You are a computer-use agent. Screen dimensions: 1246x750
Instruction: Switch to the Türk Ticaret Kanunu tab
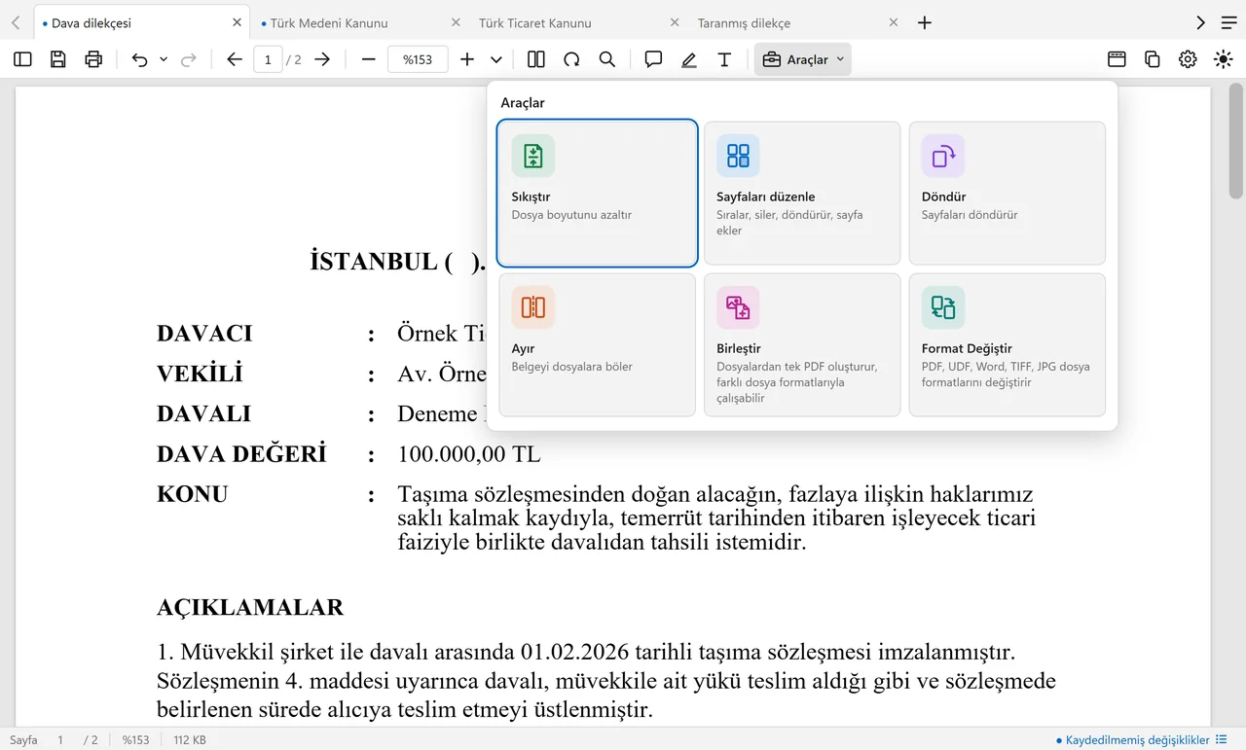tap(578, 22)
